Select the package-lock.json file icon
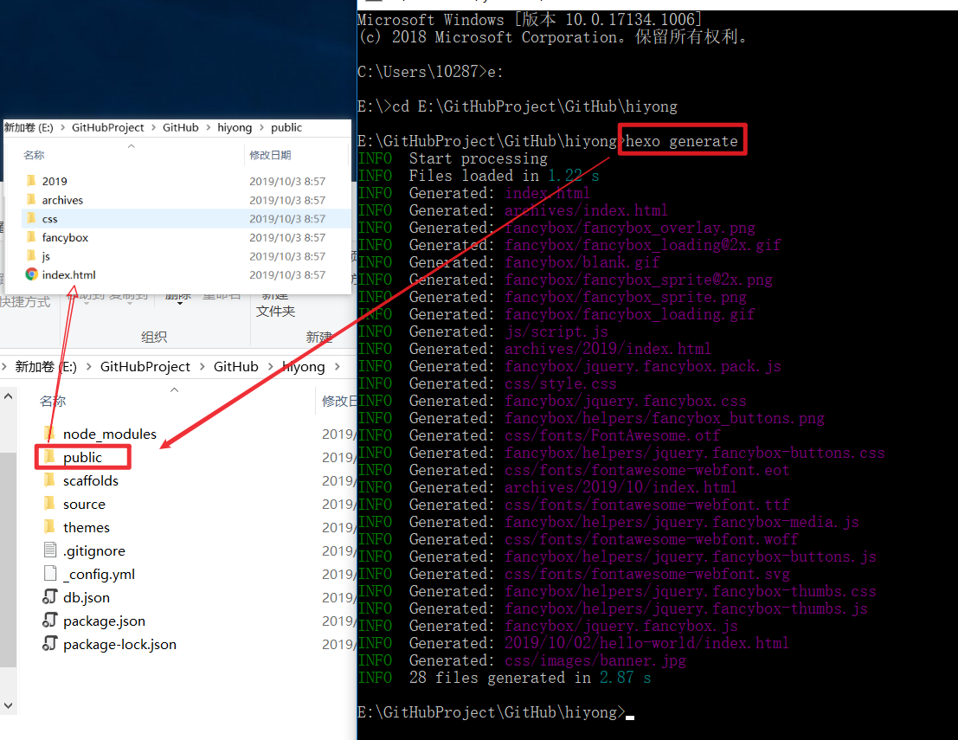Image resolution: width=958 pixels, height=740 pixels. pos(50,643)
